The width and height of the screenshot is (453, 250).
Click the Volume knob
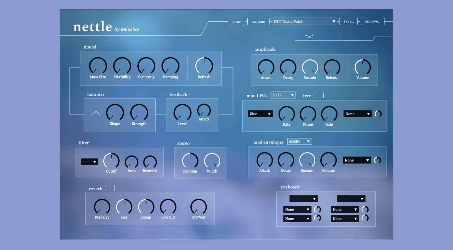(362, 67)
